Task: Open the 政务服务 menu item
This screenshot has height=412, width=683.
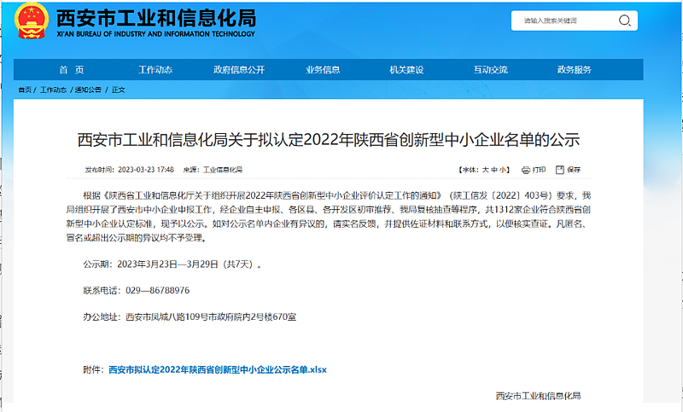Action: [x=574, y=70]
